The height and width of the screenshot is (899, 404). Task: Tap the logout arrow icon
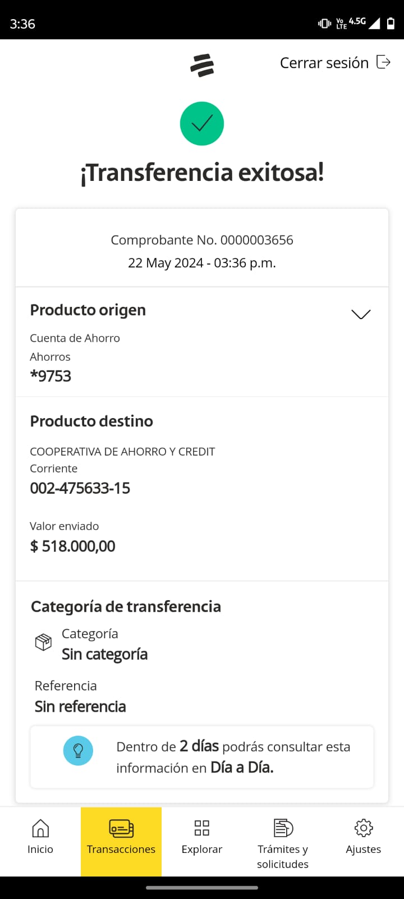click(383, 62)
